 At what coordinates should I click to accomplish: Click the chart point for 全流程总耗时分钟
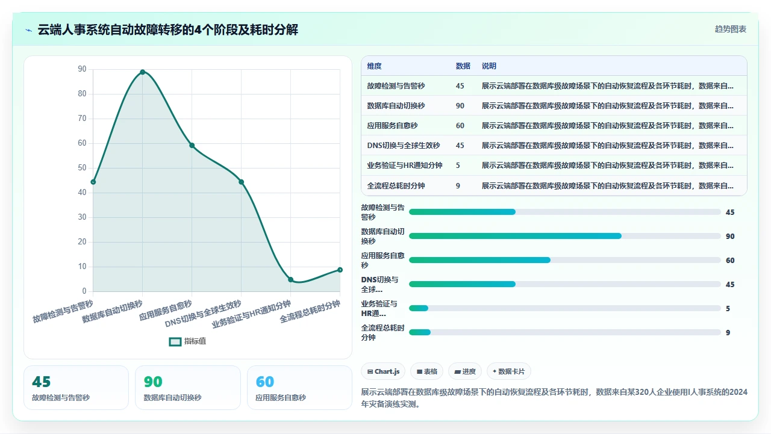pyautogui.click(x=340, y=270)
